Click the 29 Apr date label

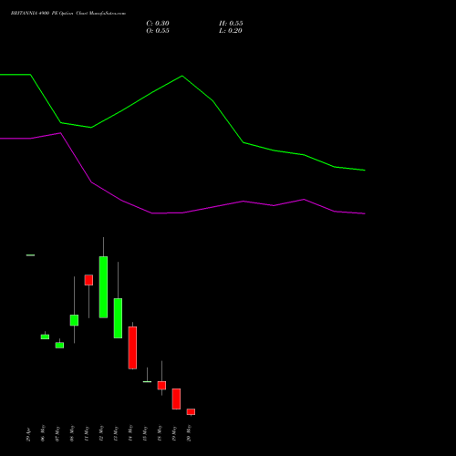coord(28,434)
